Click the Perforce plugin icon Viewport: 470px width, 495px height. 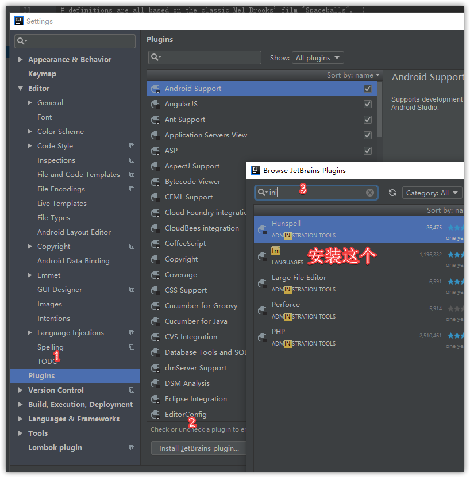coord(263,310)
